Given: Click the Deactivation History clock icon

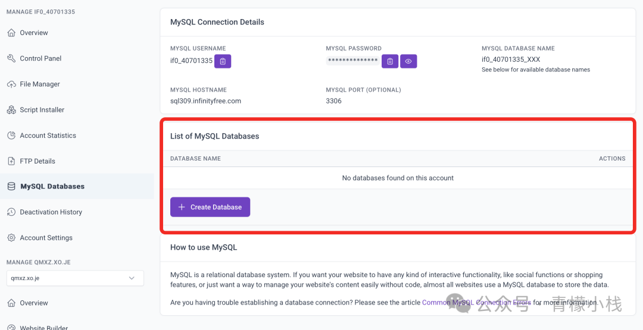Looking at the screenshot, I should click(x=11, y=212).
